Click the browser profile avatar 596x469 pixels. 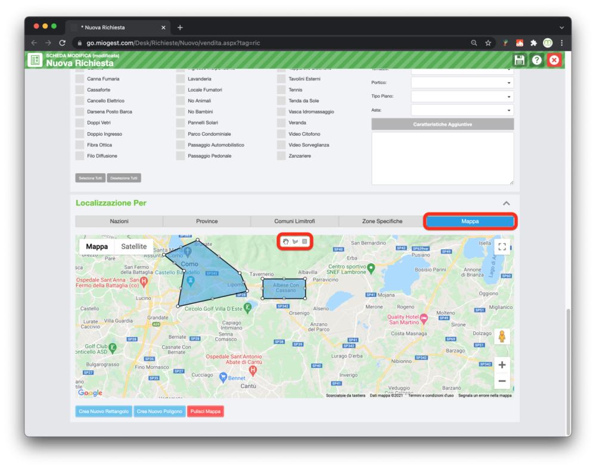coord(548,43)
